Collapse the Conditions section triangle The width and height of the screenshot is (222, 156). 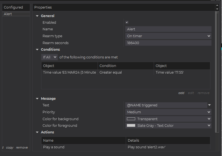point(37,50)
